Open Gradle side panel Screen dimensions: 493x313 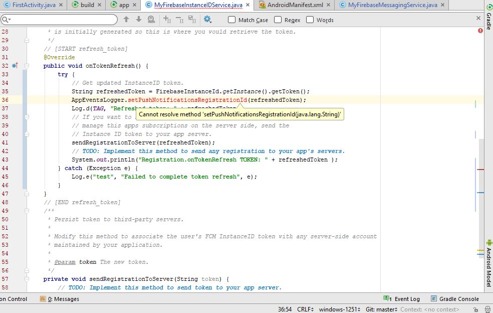pyautogui.click(x=489, y=17)
